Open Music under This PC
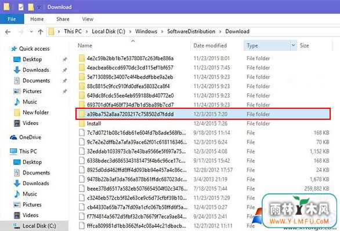340x231 pixels. (x=30, y=194)
